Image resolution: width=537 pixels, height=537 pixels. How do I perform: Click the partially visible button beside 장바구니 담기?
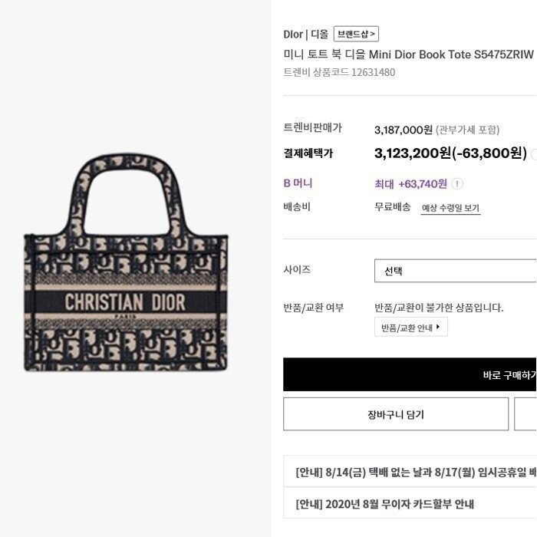(525, 414)
